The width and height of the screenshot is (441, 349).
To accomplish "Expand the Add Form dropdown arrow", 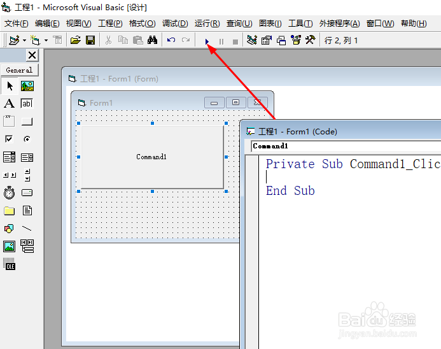I will point(46,41).
